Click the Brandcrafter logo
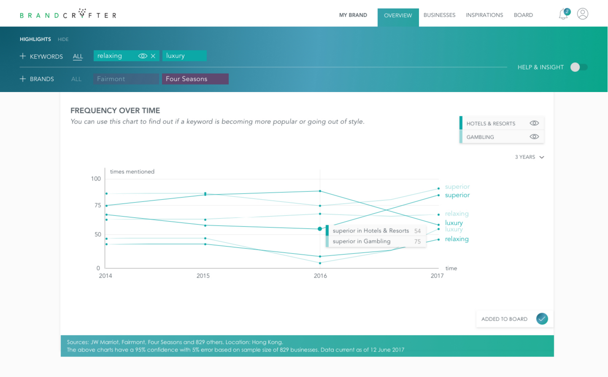Screen dimensions: 608x377 click(68, 15)
